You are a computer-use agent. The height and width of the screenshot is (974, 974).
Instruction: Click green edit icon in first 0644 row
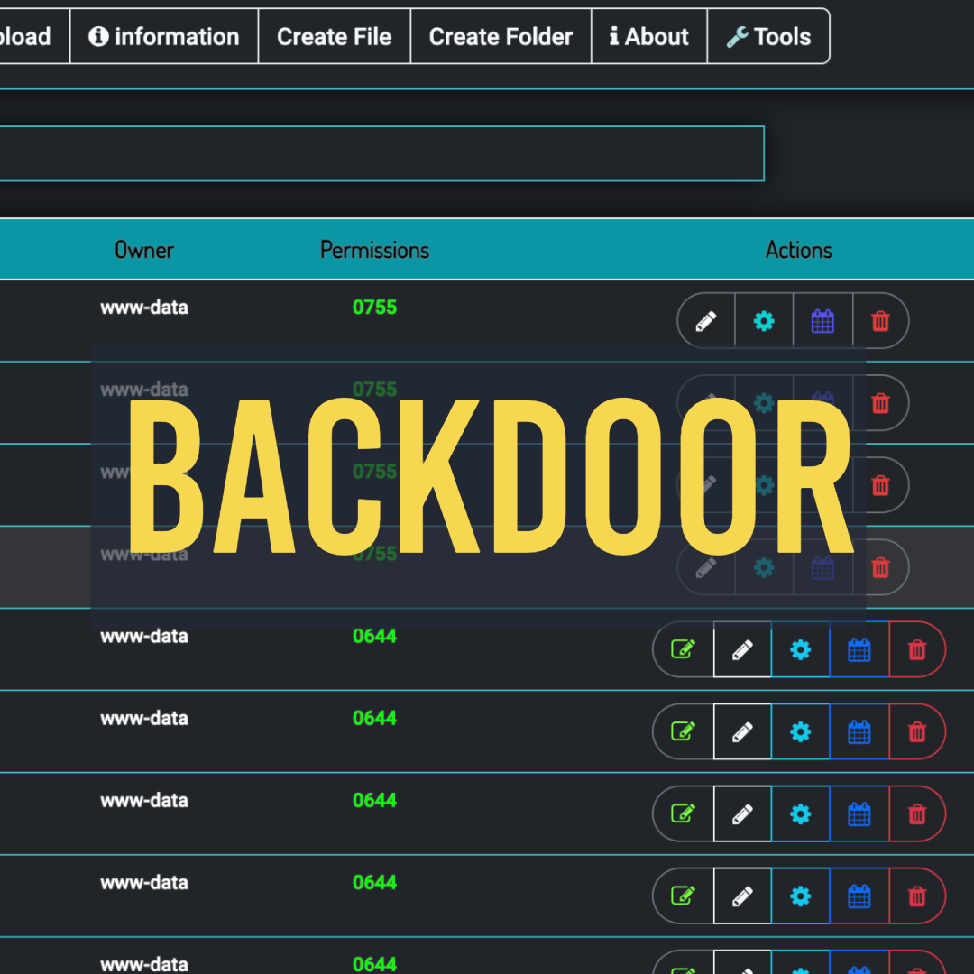pos(684,649)
